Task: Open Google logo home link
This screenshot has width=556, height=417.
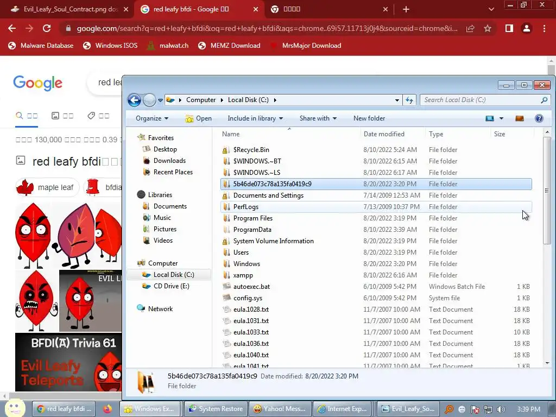Action: click(x=37, y=83)
